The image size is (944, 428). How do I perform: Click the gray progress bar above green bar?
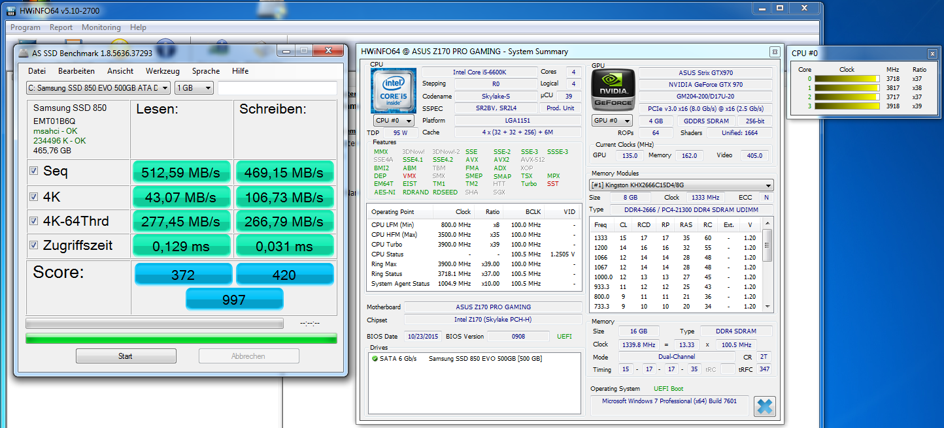coord(154,323)
